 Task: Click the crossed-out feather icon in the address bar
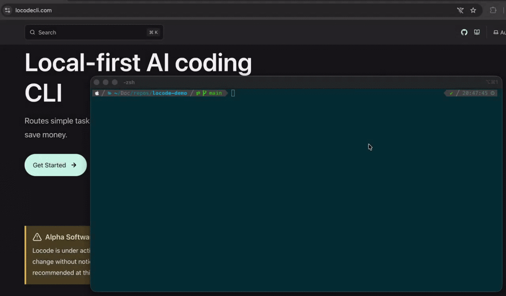460,10
